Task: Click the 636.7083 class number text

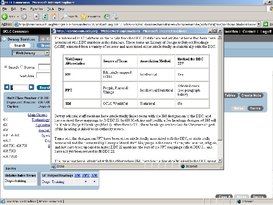Action: tap(9, 151)
